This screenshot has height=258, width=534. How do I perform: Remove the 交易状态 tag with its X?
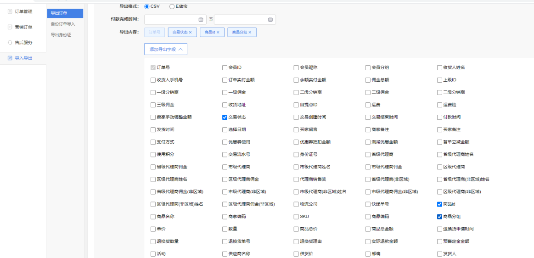coord(190,33)
